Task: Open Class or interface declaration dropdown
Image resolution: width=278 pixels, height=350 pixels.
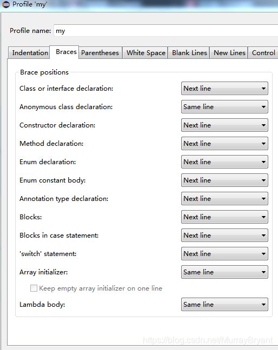Action: [224, 89]
